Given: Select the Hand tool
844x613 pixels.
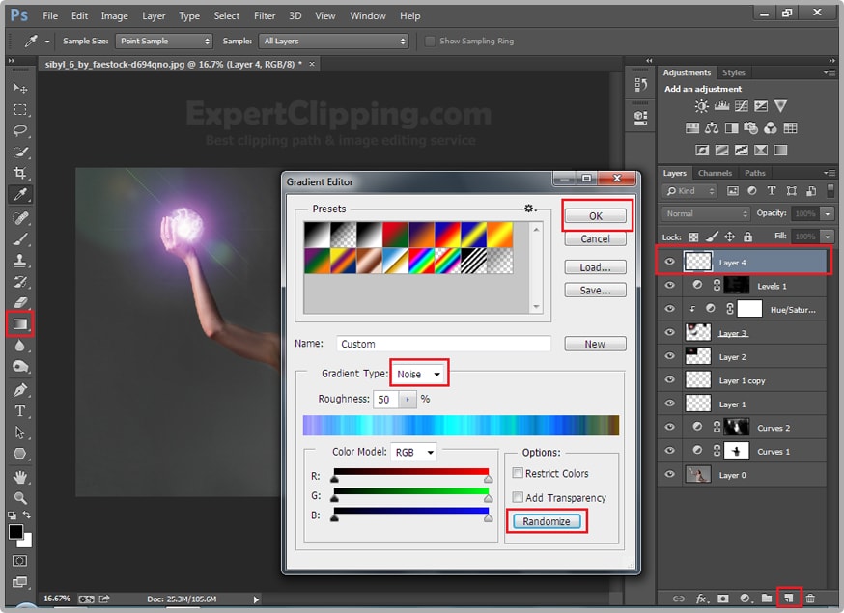Looking at the screenshot, I should 19,476.
